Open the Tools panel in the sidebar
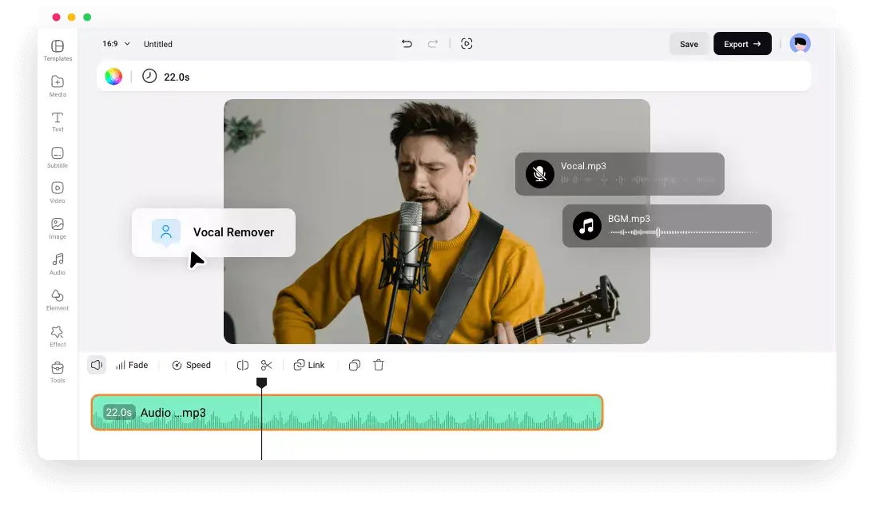 58,372
